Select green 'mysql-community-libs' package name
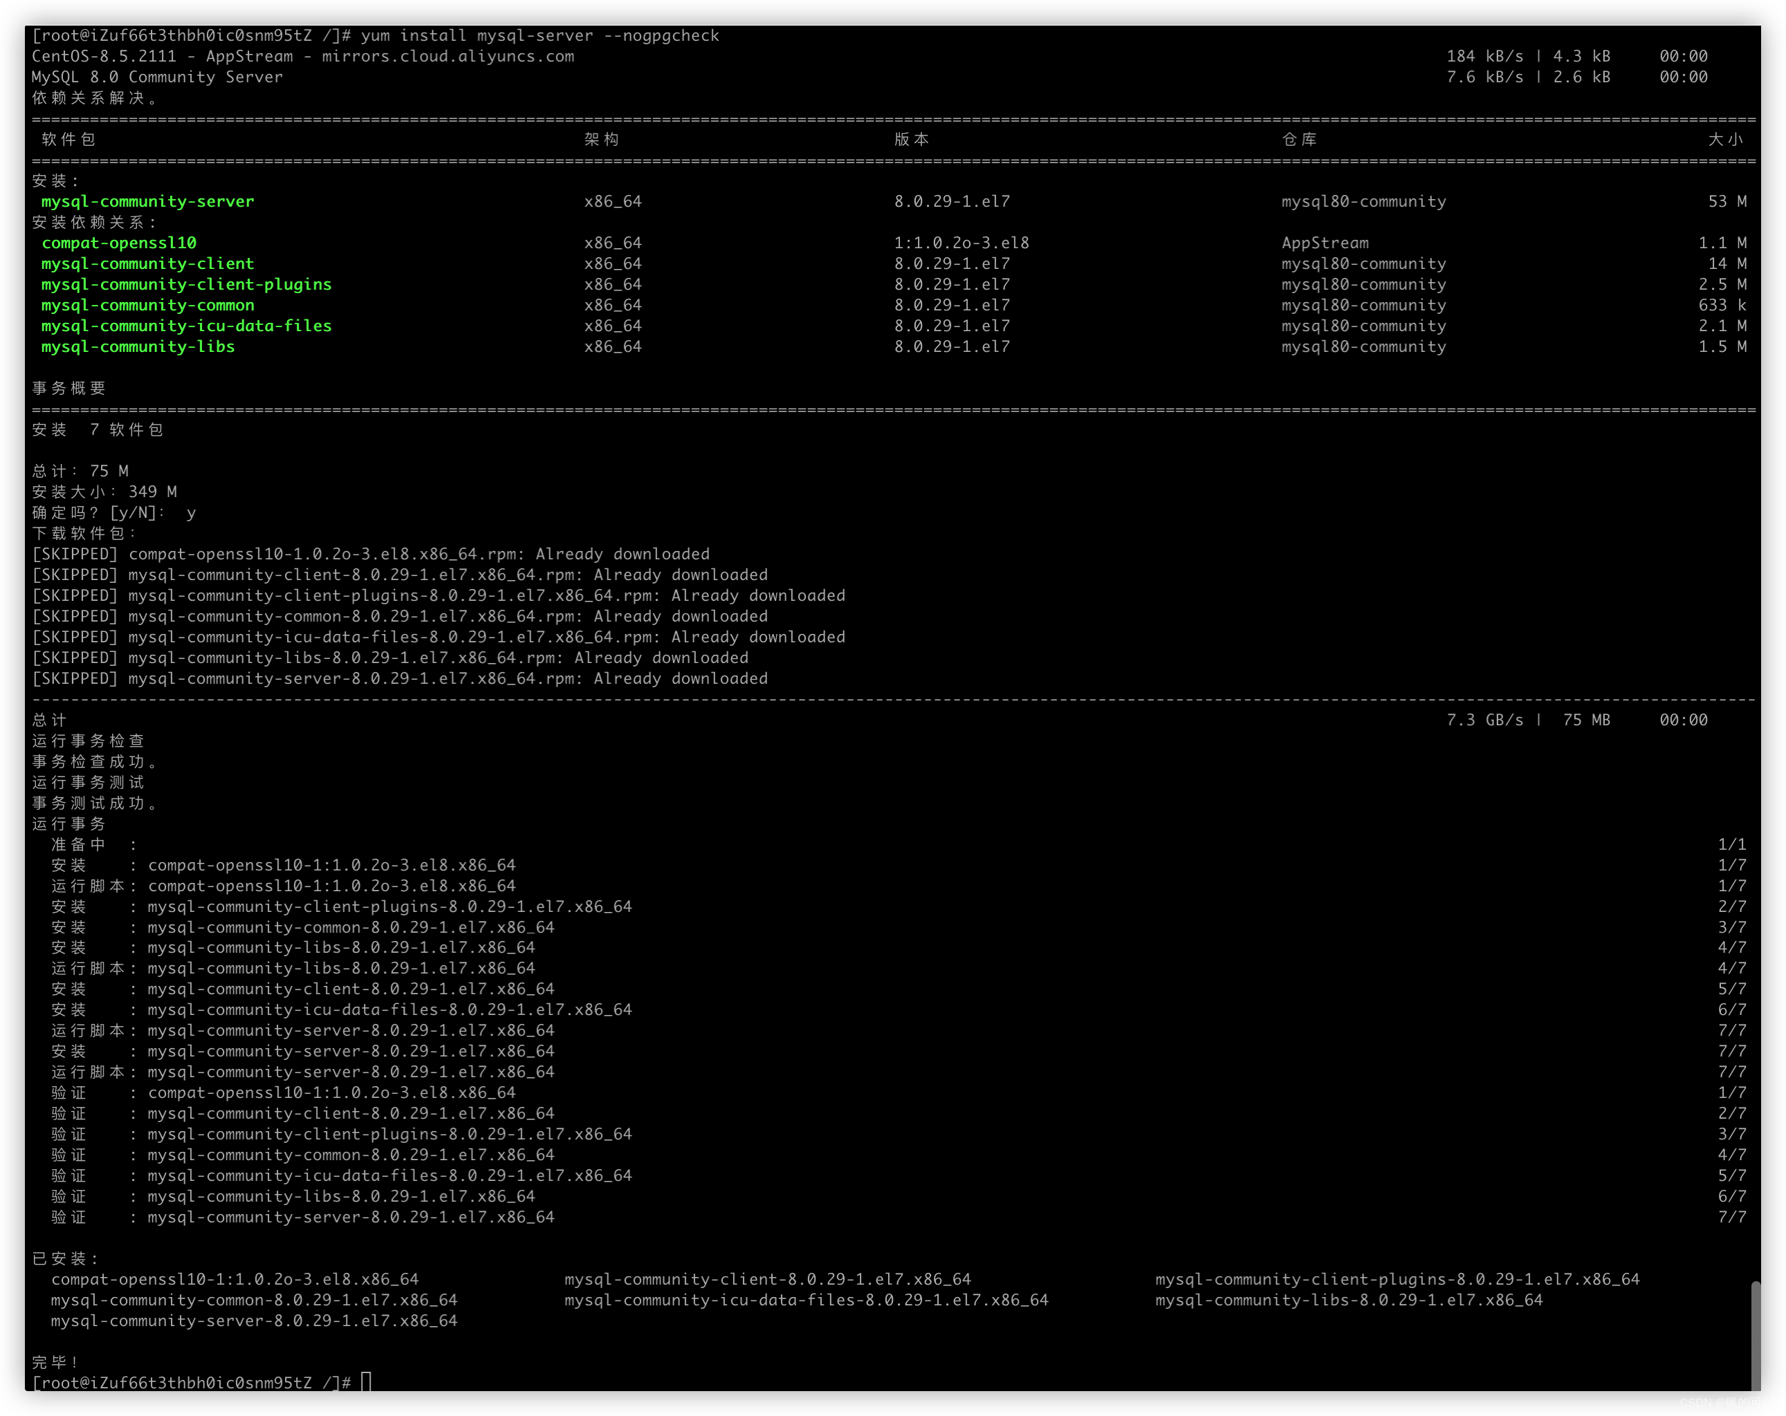 coord(138,346)
